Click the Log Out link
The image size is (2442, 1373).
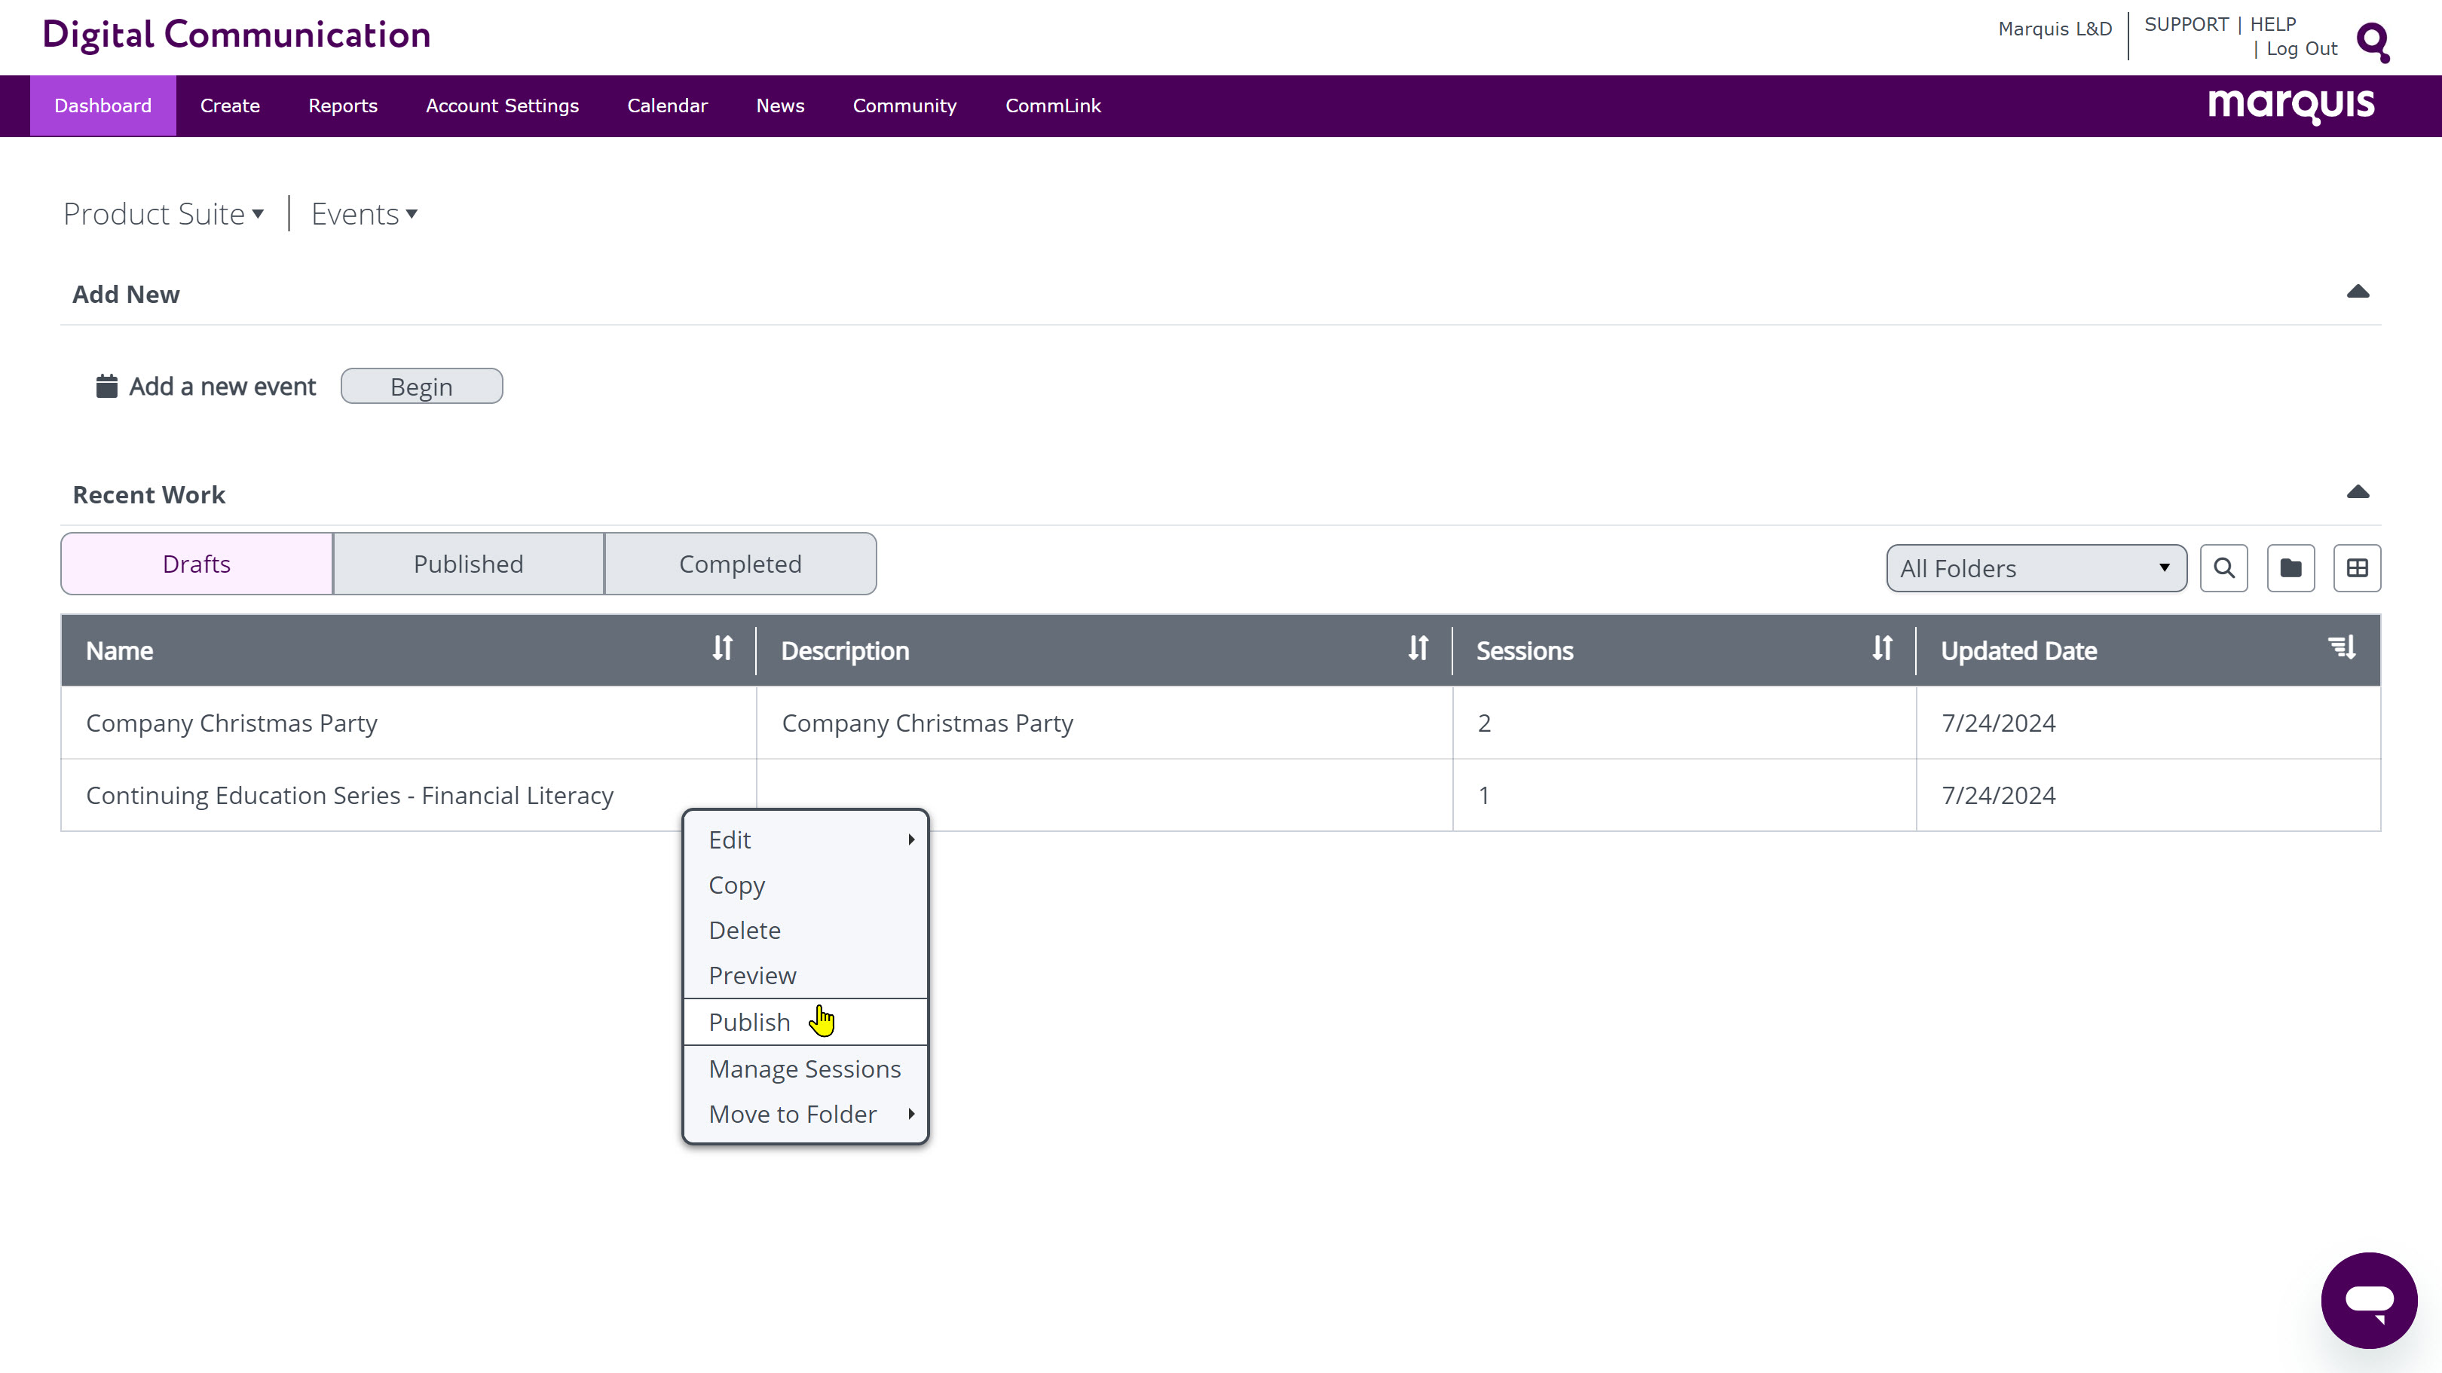point(2302,49)
